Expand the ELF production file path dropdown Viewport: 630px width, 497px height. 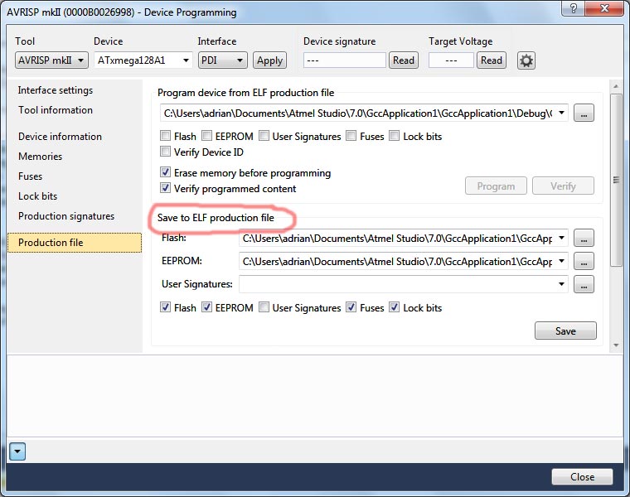(561, 113)
